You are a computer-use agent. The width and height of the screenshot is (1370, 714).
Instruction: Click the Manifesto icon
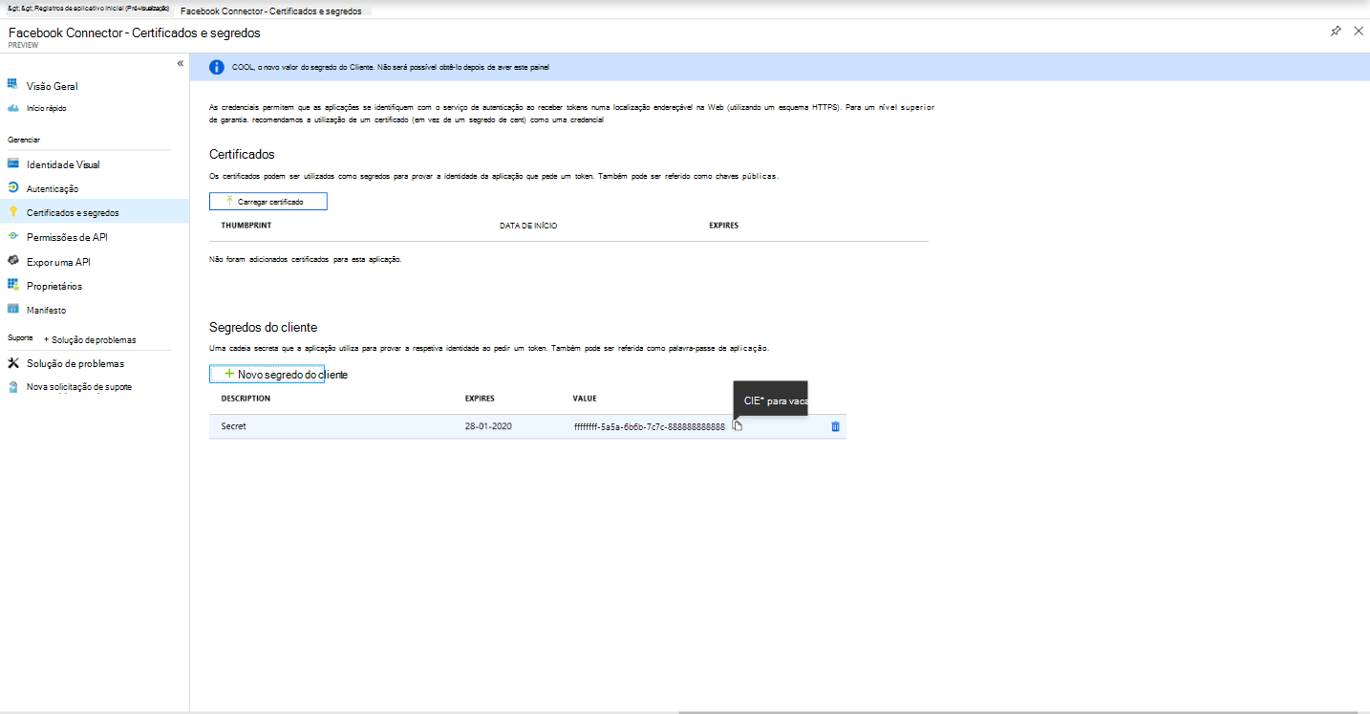coord(13,310)
